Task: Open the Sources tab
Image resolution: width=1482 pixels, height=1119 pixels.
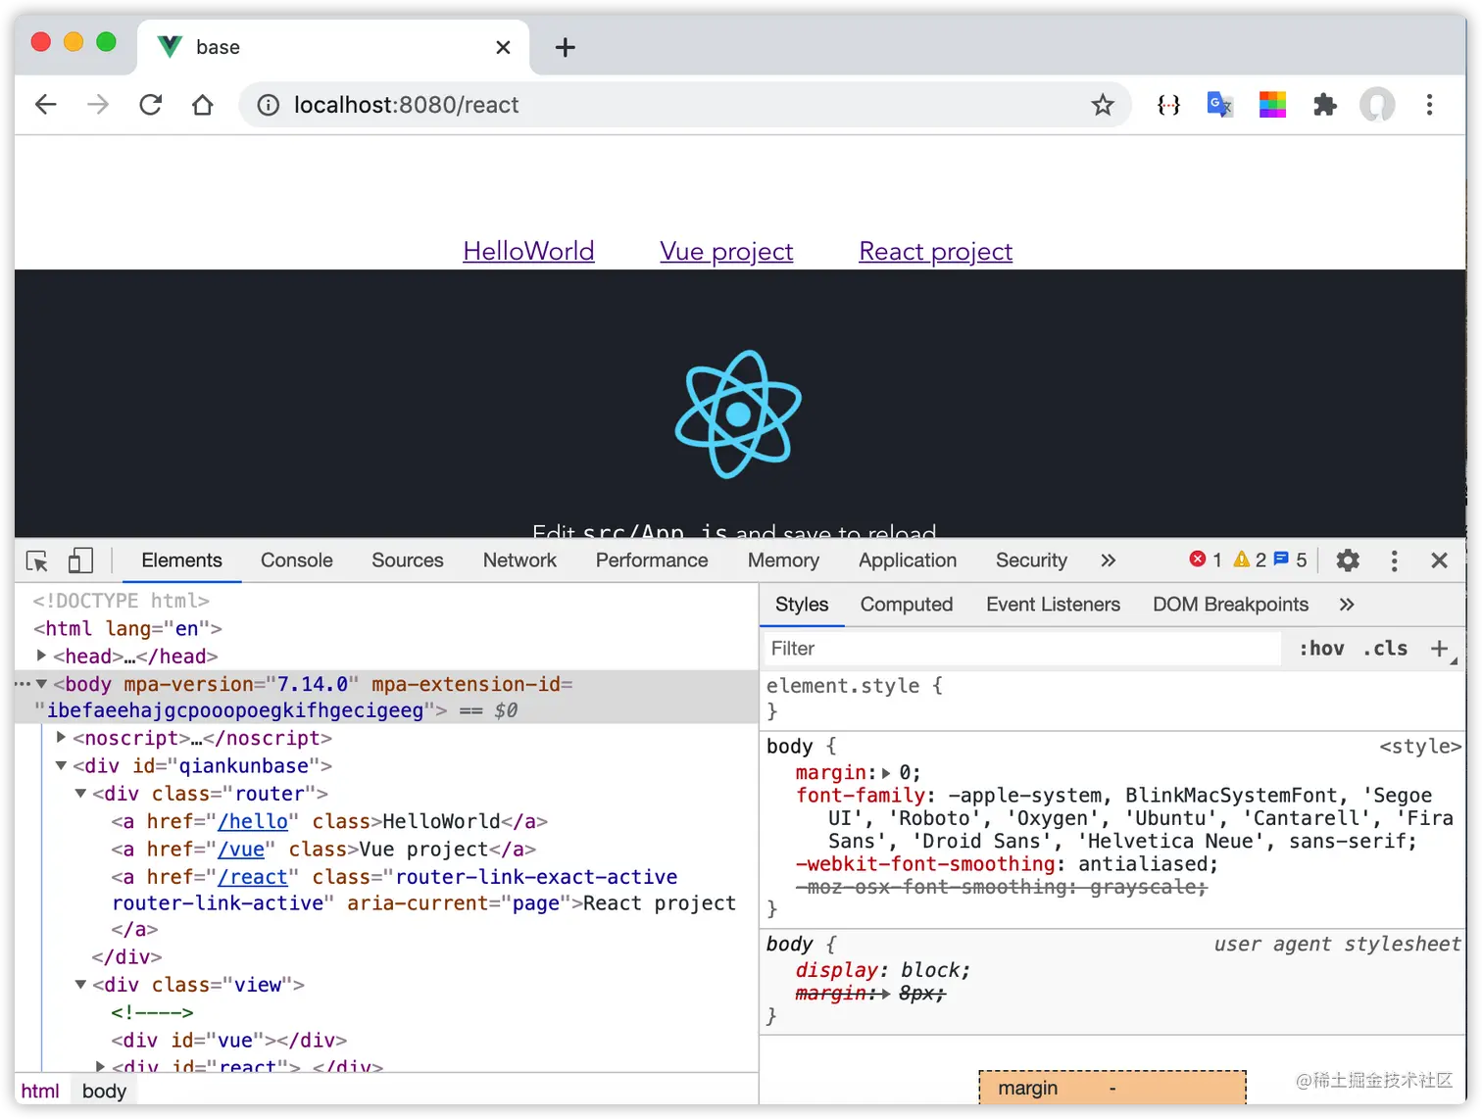Action: coord(408,560)
